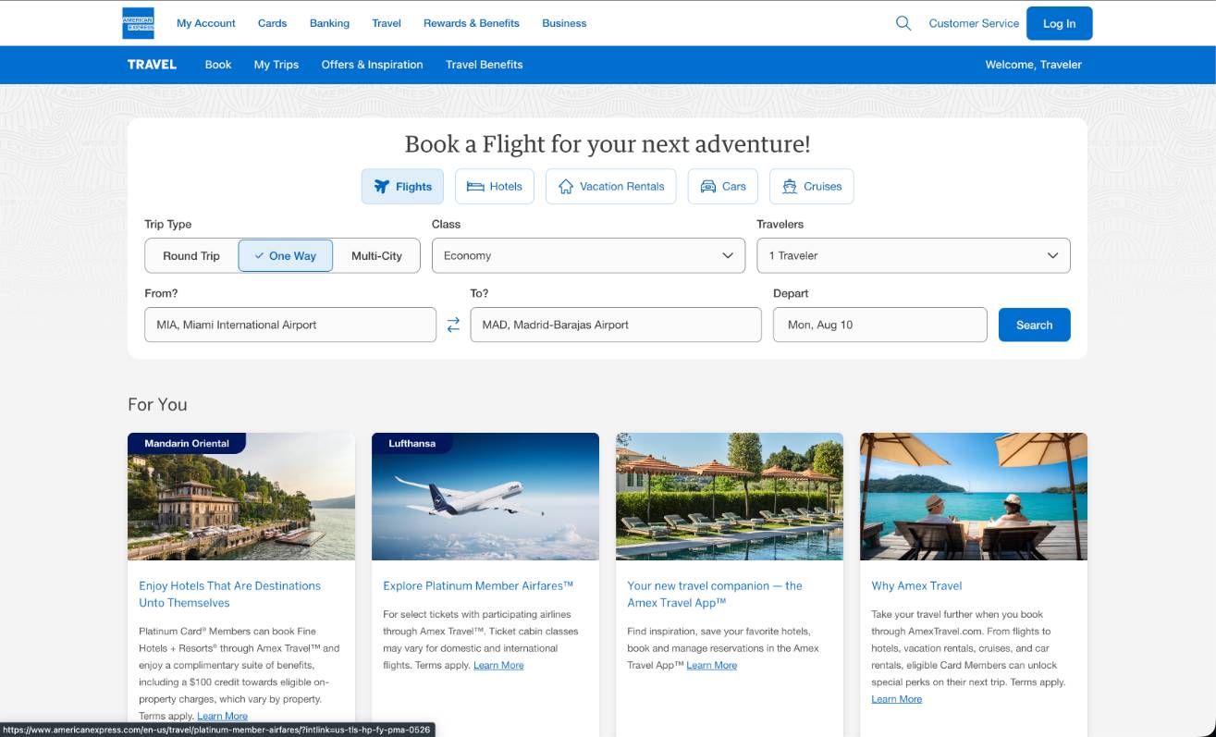Open the My Account menu
This screenshot has width=1216, height=737.
[206, 23]
